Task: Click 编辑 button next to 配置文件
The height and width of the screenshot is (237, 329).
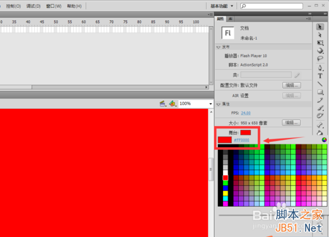Action: (291, 85)
